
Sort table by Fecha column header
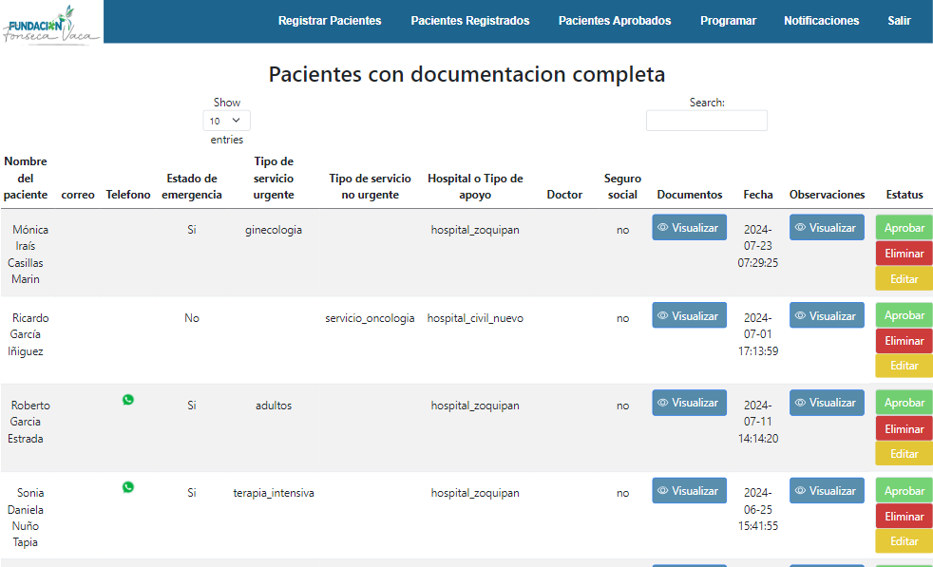point(757,195)
